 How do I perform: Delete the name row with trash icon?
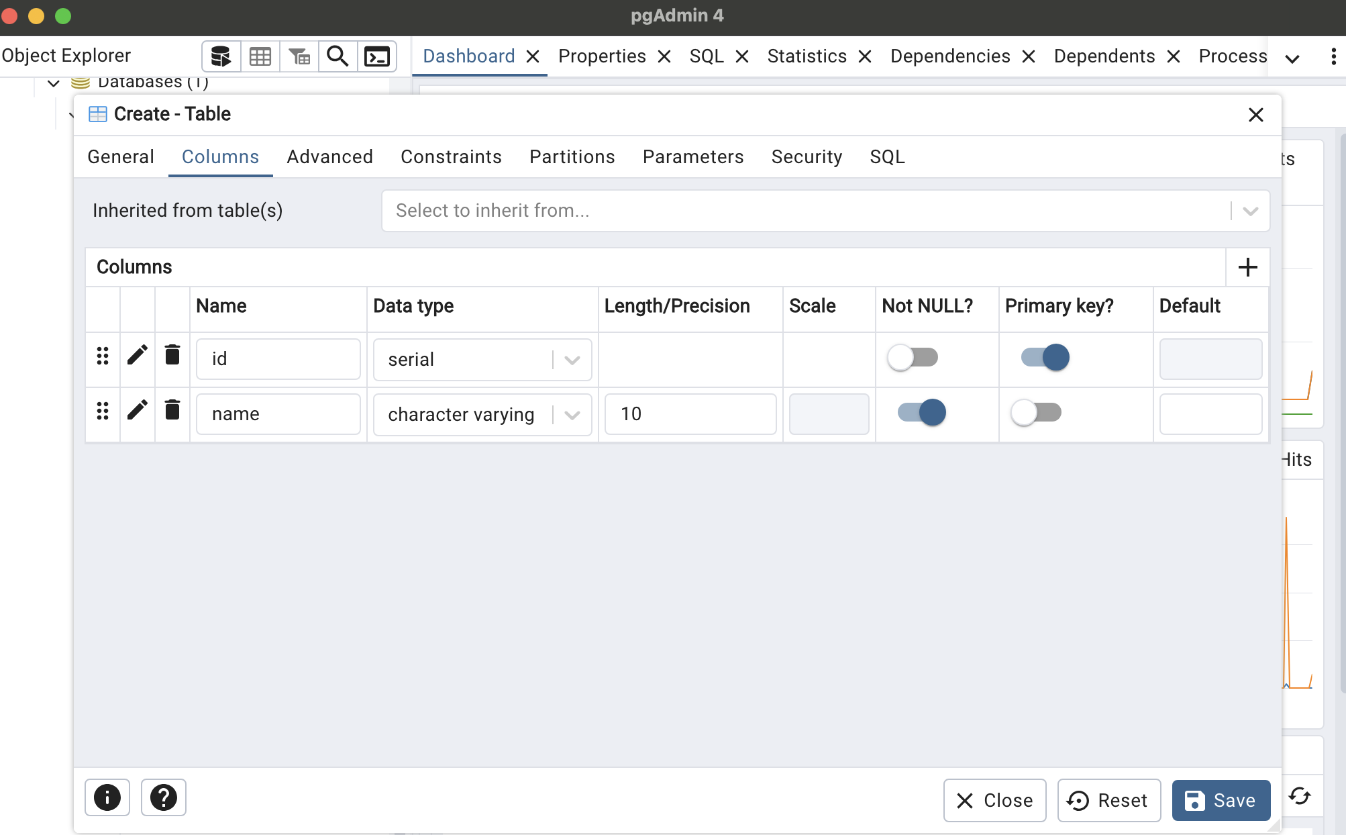172,410
